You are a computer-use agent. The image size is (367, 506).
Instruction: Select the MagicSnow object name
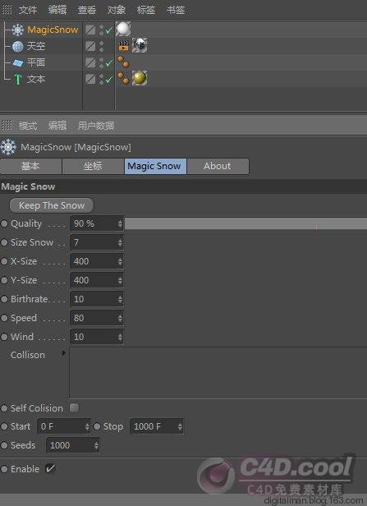point(53,30)
